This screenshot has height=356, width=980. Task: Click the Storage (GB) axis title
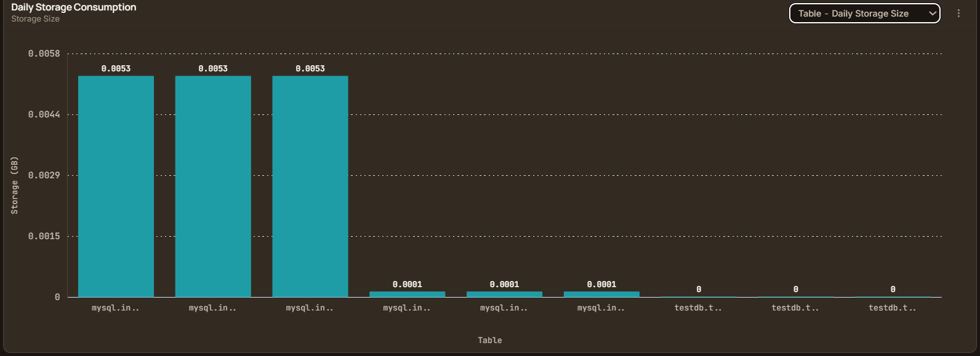pos(15,185)
